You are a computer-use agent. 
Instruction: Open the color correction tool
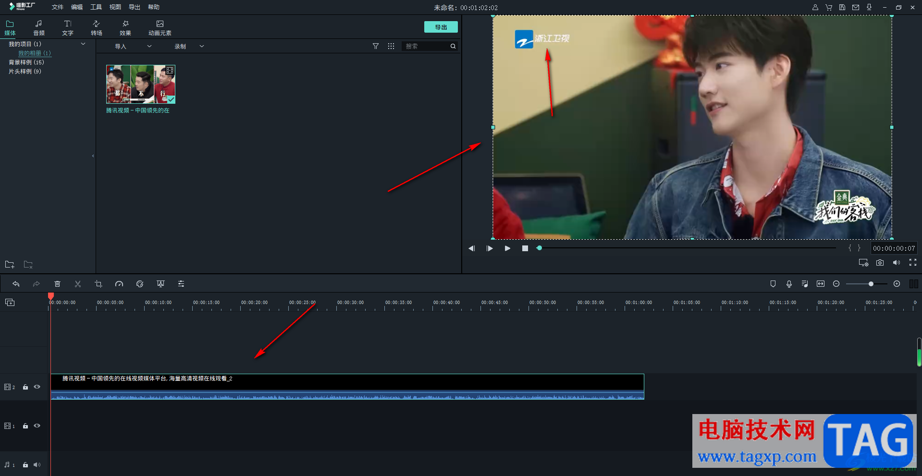click(x=140, y=284)
